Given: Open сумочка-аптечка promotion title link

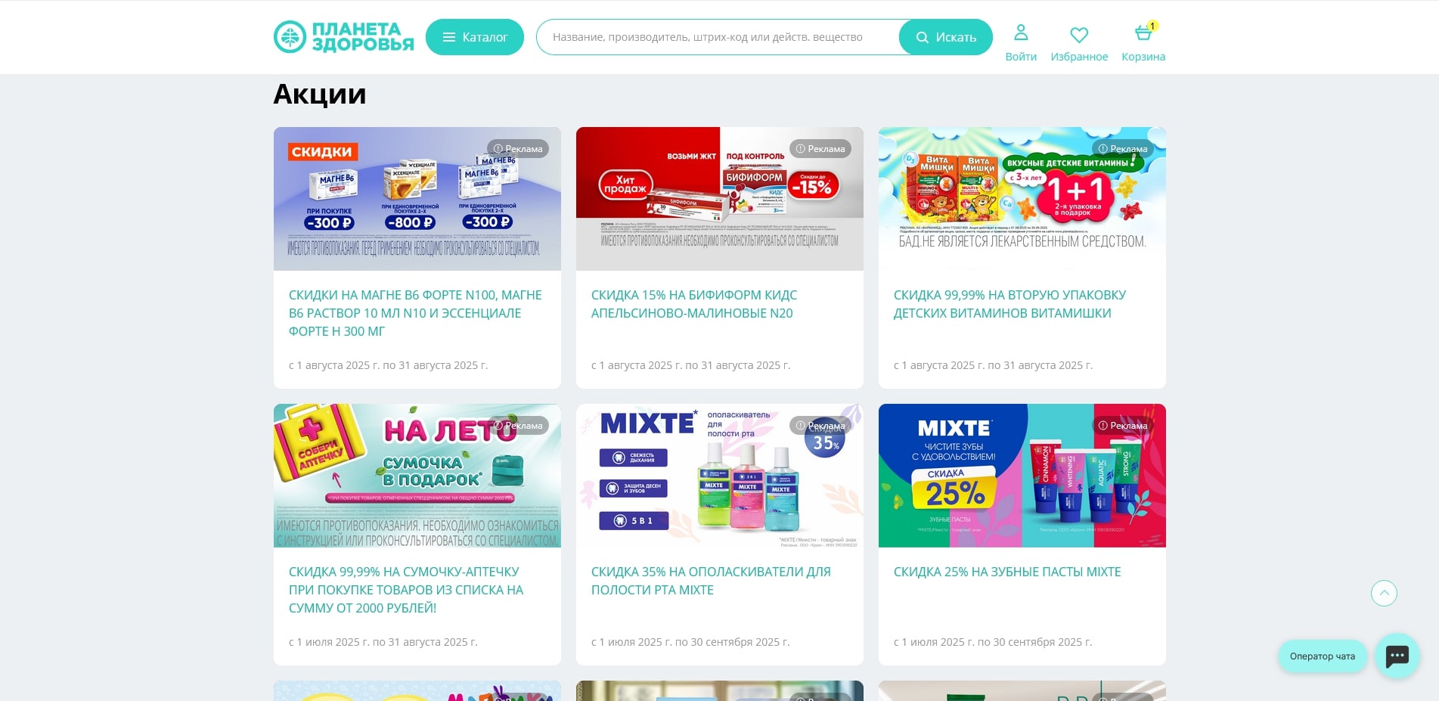Looking at the screenshot, I should (405, 590).
